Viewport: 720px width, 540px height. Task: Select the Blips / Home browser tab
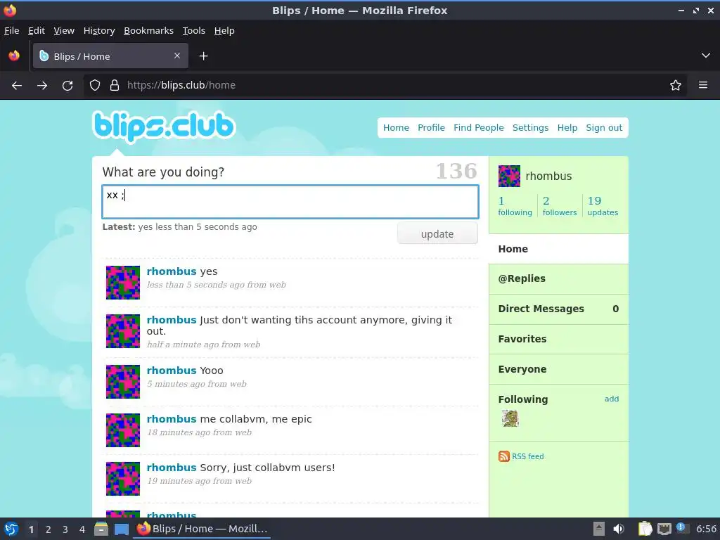click(110, 56)
